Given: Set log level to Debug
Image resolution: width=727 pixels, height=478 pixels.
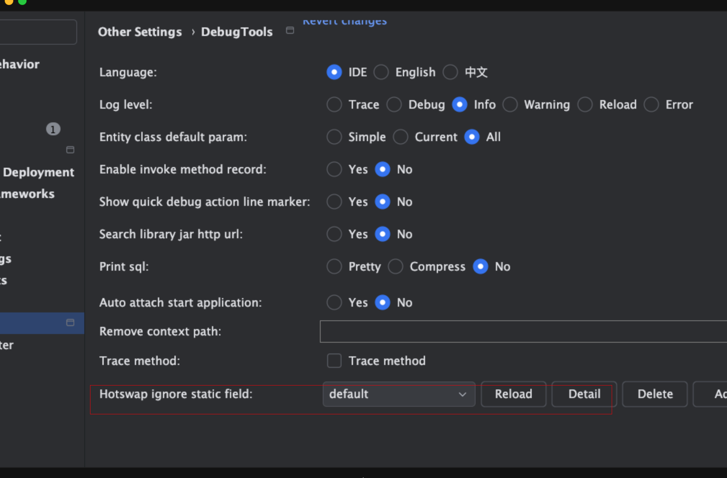Looking at the screenshot, I should point(394,104).
